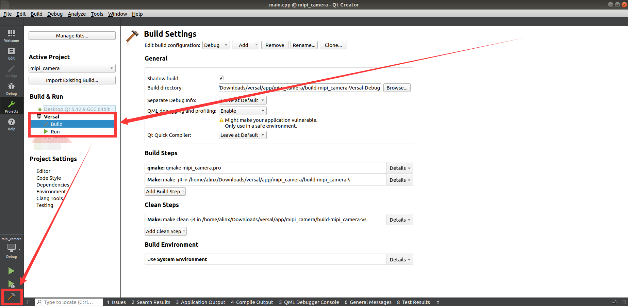This screenshot has width=628, height=306.
Task: Click Browse for build directory
Action: [397, 88]
